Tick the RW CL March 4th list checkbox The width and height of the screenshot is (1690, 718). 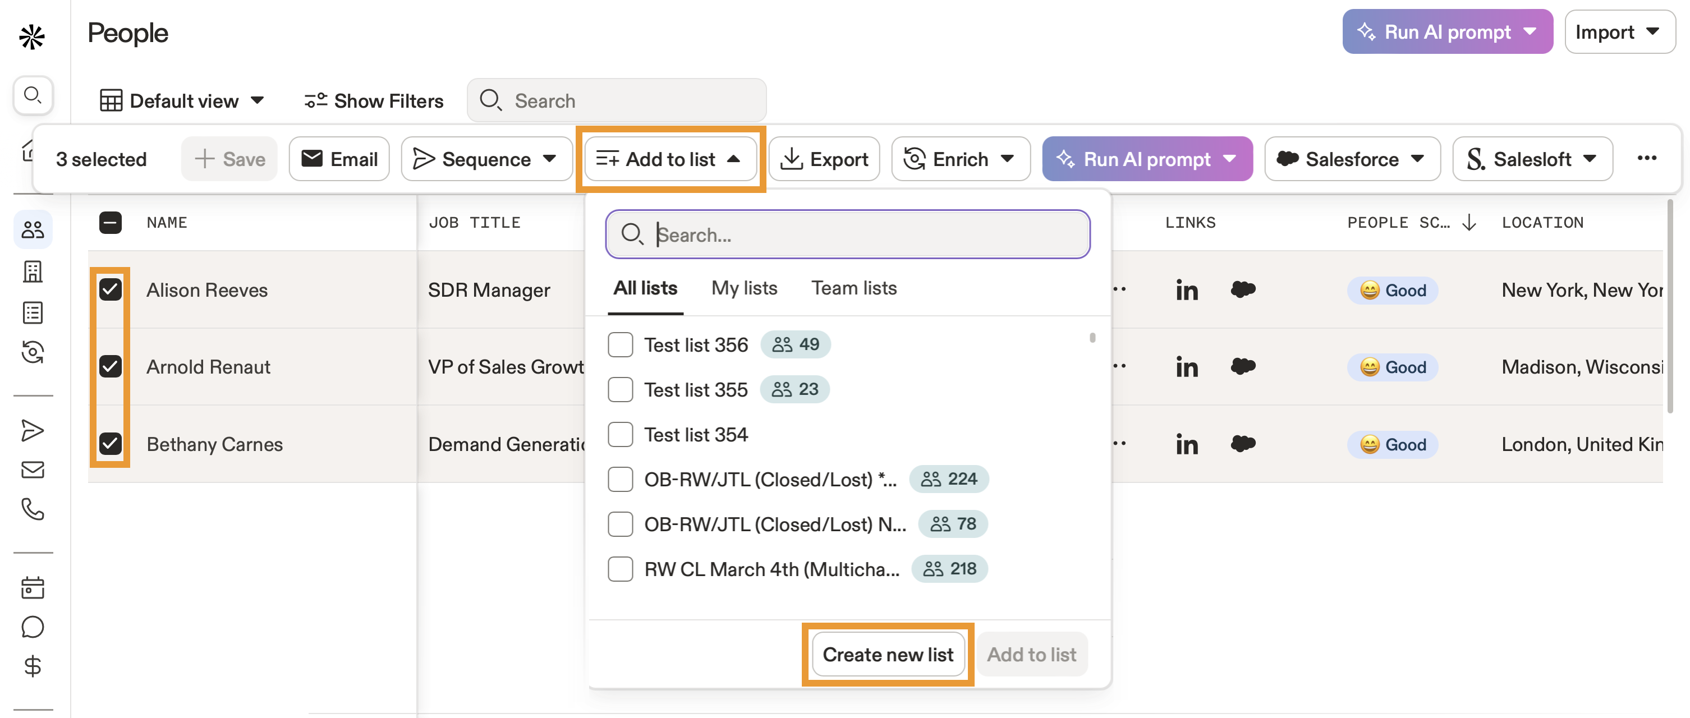coord(619,569)
